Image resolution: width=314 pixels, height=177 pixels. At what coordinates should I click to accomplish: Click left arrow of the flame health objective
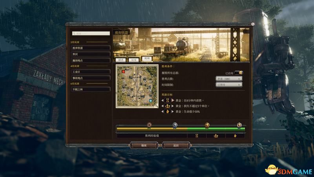(162, 112)
